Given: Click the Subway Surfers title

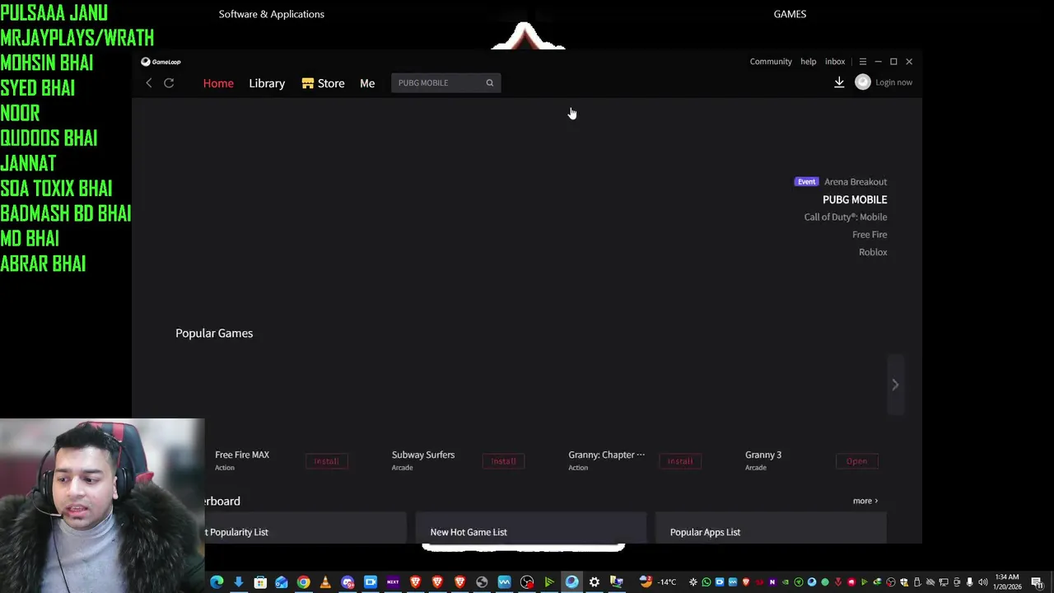Looking at the screenshot, I should [x=423, y=455].
